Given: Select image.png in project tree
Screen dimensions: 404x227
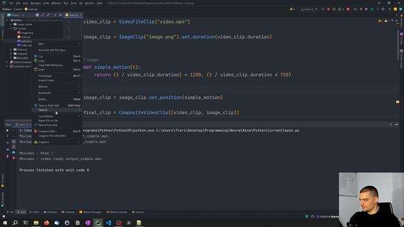Looking at the screenshot, I should 25,33.
